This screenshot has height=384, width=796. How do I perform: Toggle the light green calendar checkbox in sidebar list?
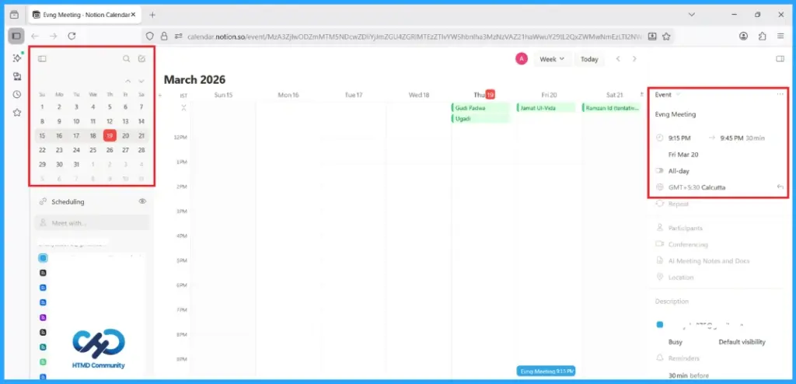tap(44, 362)
